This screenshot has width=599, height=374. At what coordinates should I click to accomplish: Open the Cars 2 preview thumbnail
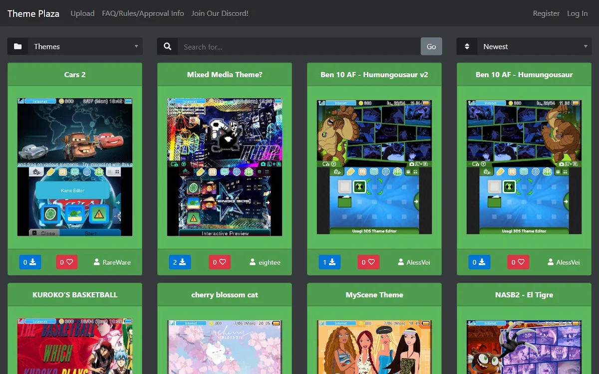tap(75, 167)
